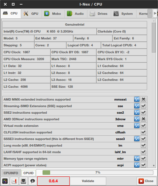Click the GenuineIntel vendor field
Screen dimensions: 158x186
[x=75, y=25]
